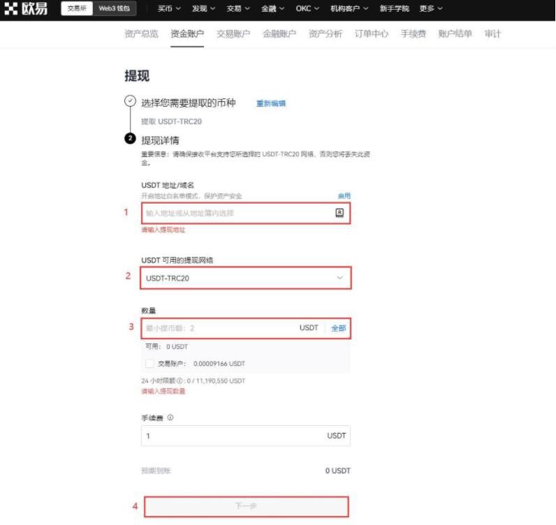556x525 pixels.
Task: Click 启用 to enable address whitelist
Action: tap(344, 195)
